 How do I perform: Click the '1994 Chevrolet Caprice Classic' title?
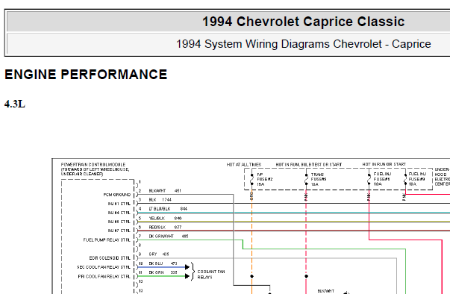pos(303,22)
